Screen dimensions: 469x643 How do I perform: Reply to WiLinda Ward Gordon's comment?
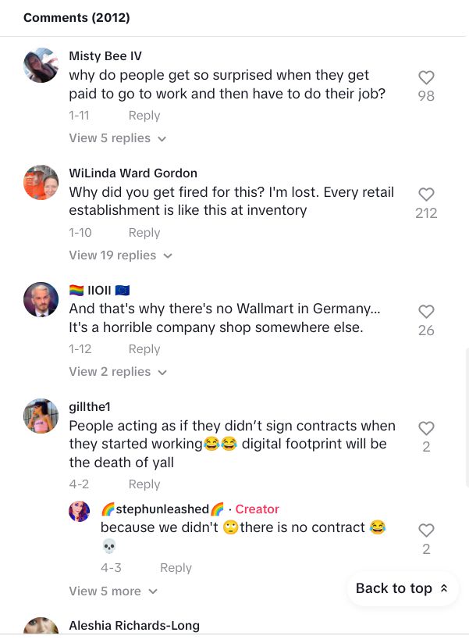point(144,233)
